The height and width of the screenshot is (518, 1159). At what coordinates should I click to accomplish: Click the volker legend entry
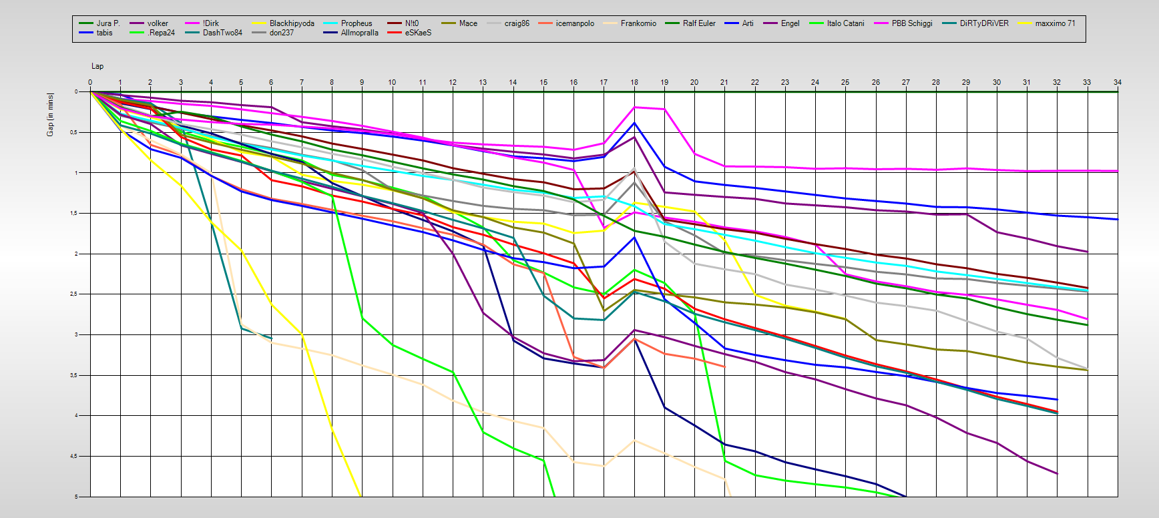[158, 23]
